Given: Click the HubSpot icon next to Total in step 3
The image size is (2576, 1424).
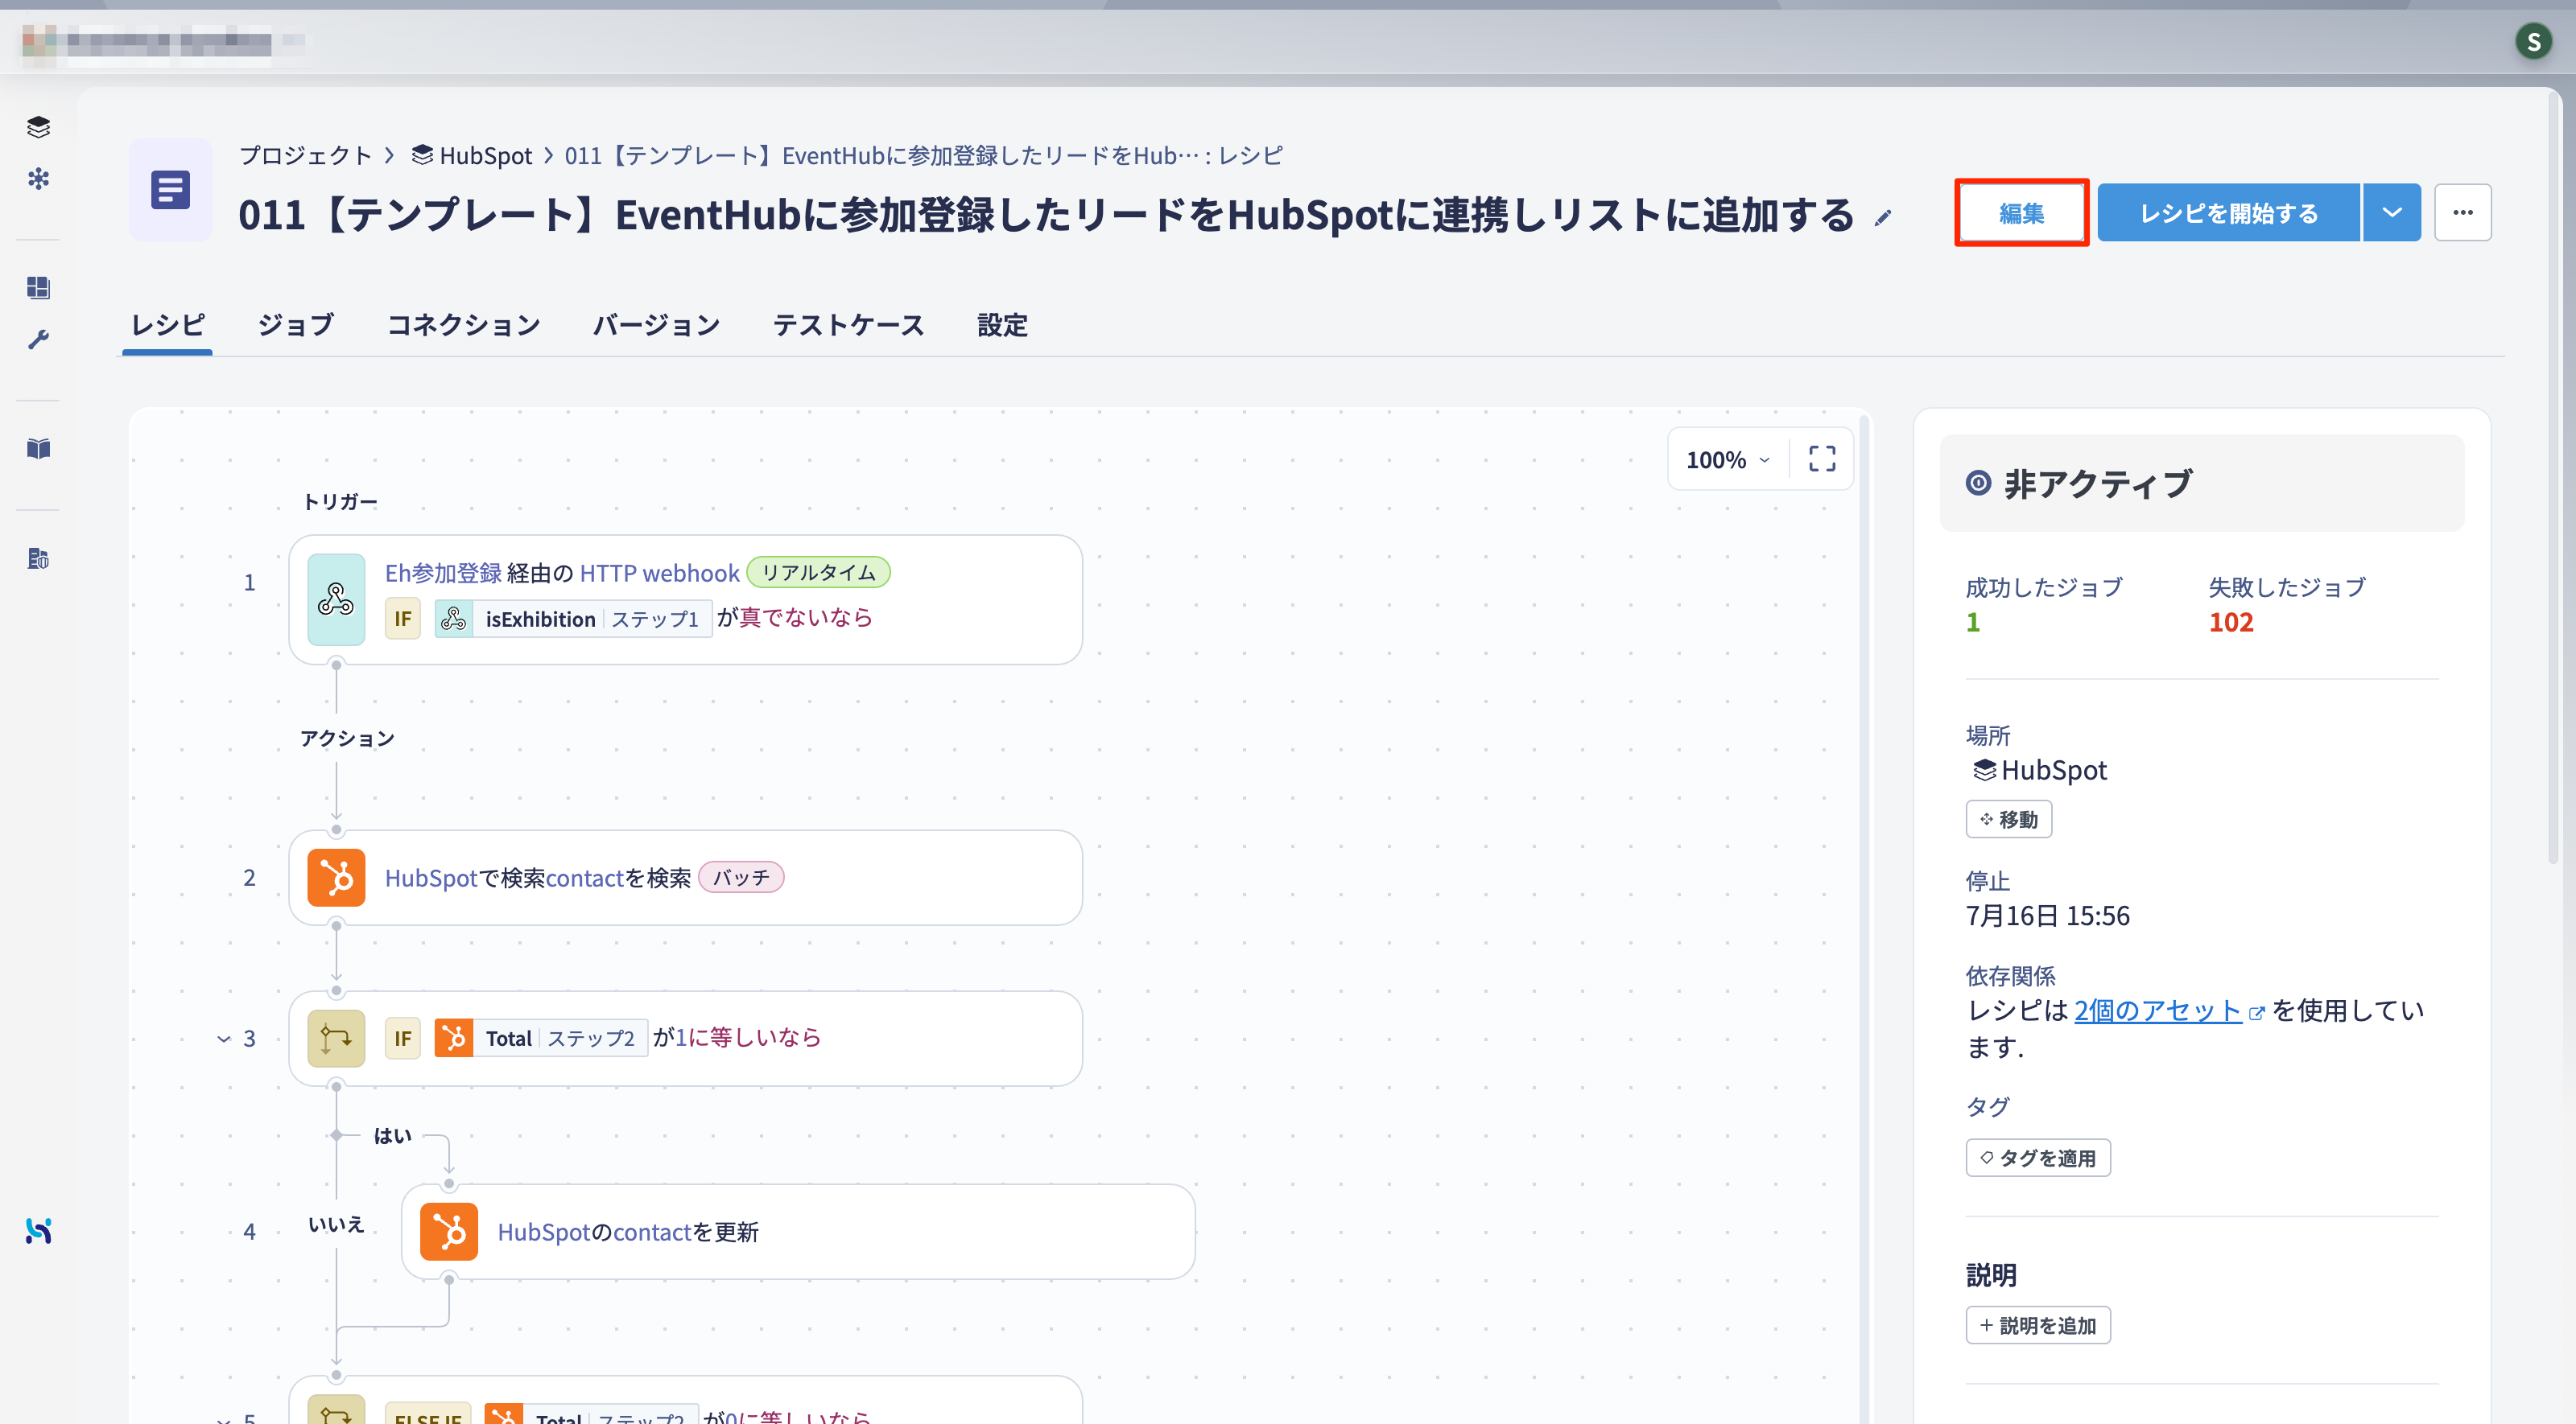Looking at the screenshot, I should pyautogui.click(x=454, y=1039).
